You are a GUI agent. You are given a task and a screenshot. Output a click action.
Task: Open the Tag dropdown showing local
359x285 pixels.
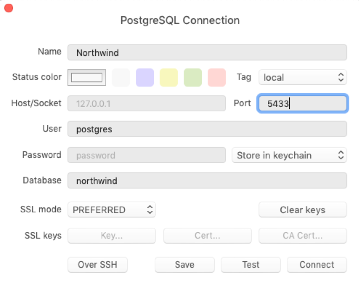303,77
